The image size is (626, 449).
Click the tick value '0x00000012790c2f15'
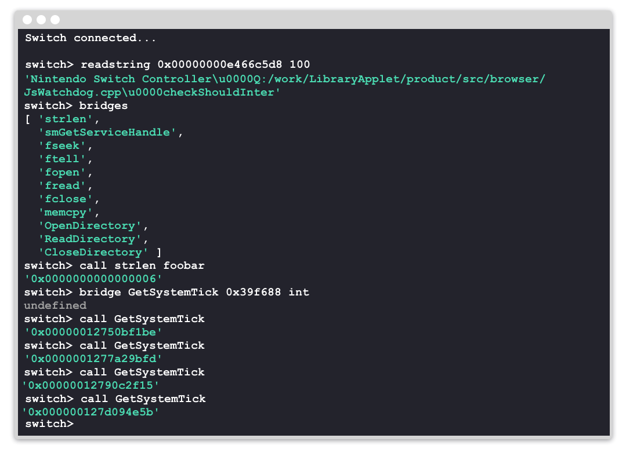(x=91, y=386)
